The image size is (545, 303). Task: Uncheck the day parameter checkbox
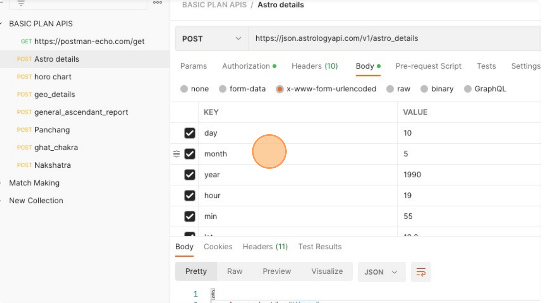click(190, 133)
